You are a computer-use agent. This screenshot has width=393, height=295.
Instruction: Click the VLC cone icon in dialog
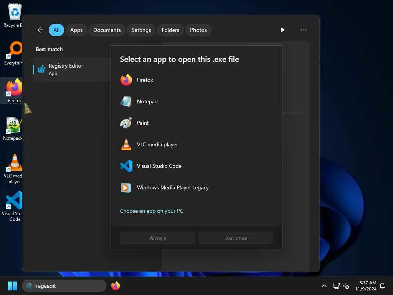pyautogui.click(x=126, y=144)
